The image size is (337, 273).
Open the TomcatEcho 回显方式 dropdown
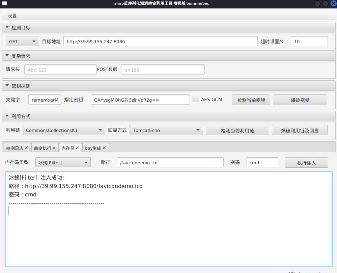click(x=166, y=130)
